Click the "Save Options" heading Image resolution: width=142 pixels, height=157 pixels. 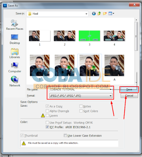click(29, 102)
